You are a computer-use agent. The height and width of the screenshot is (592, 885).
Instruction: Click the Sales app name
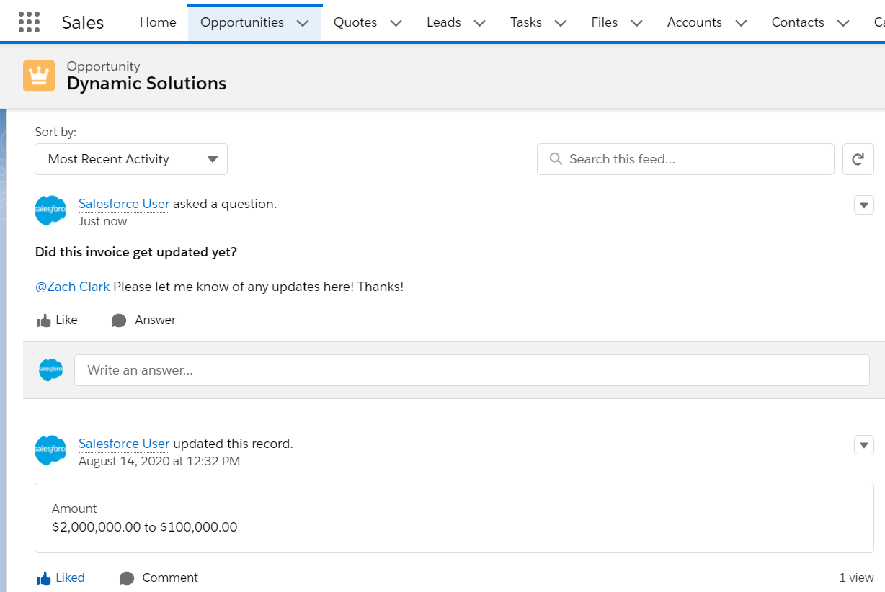(x=83, y=22)
